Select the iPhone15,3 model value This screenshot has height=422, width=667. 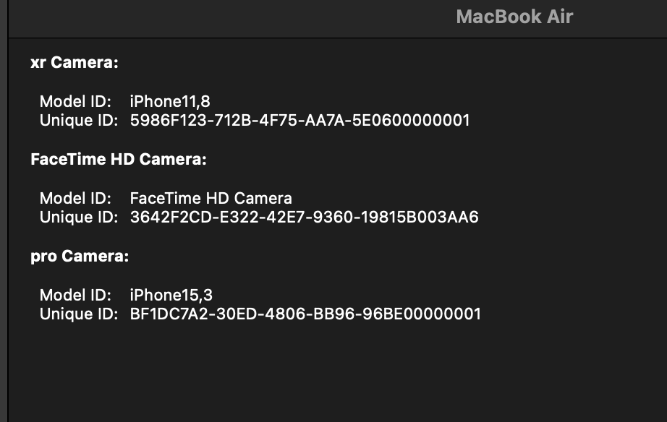pyautogui.click(x=171, y=296)
